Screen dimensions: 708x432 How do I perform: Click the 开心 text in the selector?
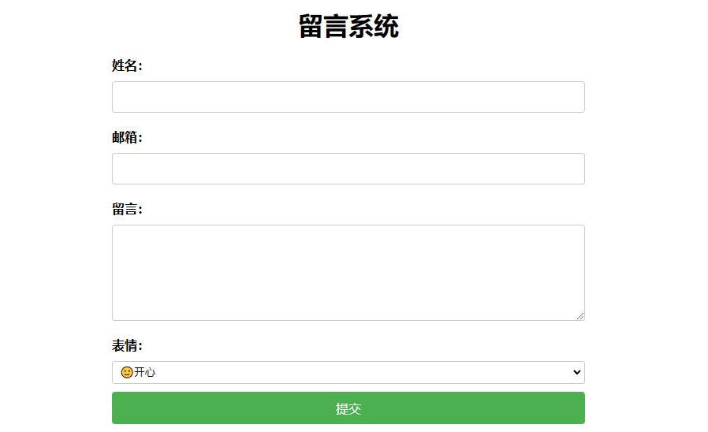click(x=145, y=372)
